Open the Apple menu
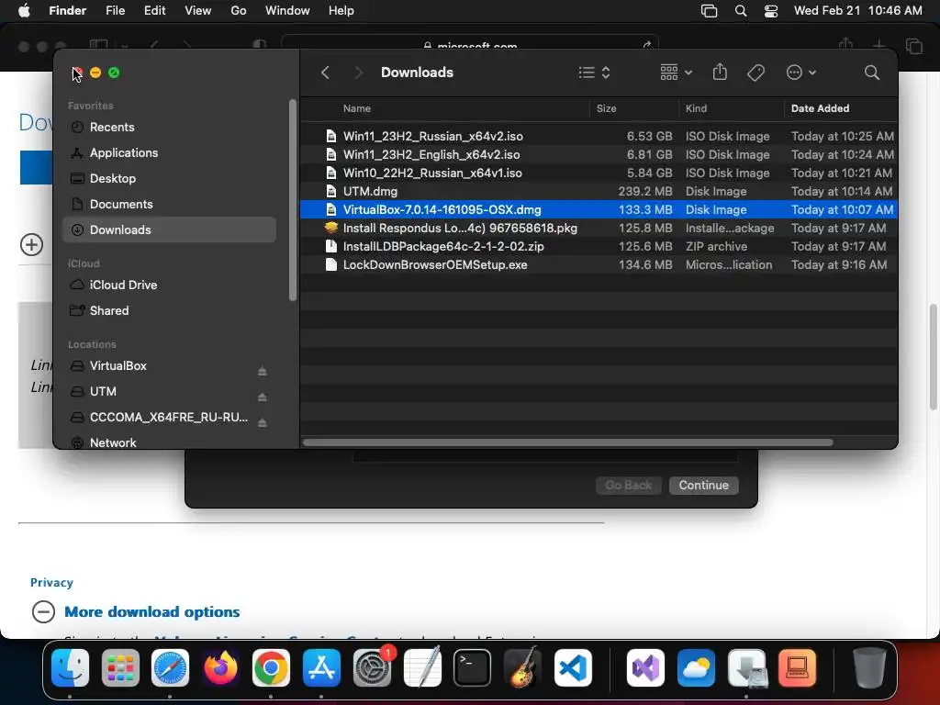The image size is (940, 705). pyautogui.click(x=24, y=11)
